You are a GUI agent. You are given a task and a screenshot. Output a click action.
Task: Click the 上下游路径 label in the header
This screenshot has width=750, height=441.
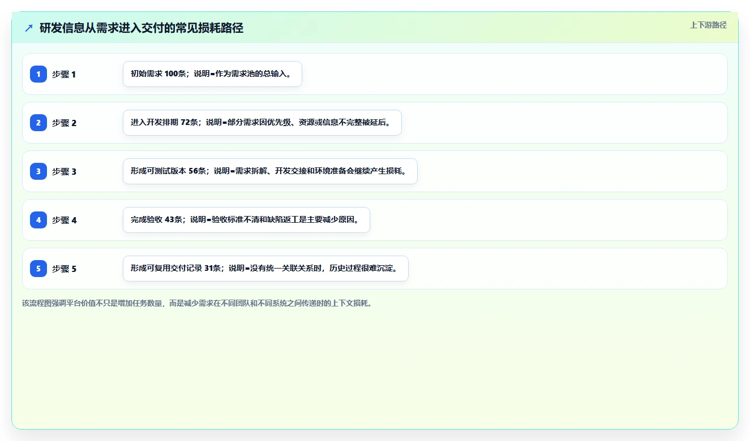[x=708, y=25]
